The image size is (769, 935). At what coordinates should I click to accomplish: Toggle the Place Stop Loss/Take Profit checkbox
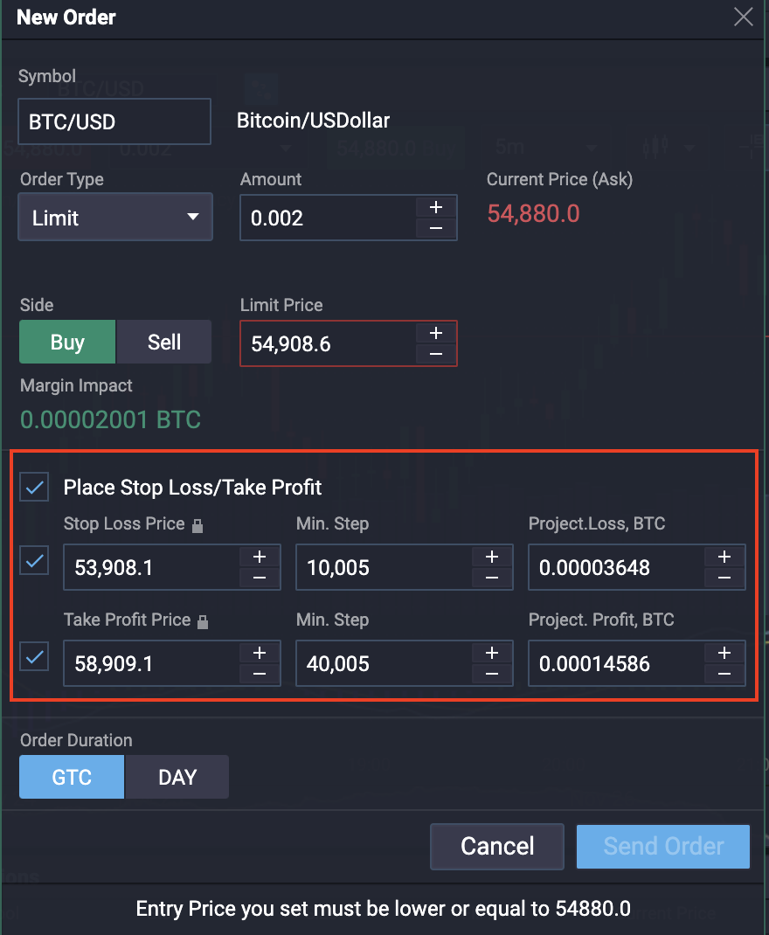pos(33,487)
